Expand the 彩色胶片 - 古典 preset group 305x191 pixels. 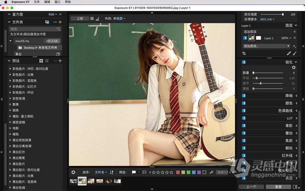[x=10, y=75]
